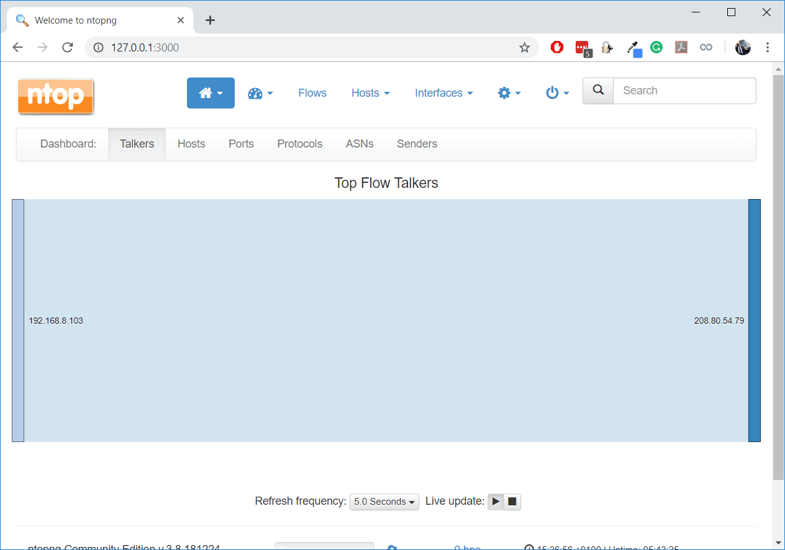The height and width of the screenshot is (550, 785).
Task: Switch to the Protocols dashboard tab
Action: coord(299,144)
